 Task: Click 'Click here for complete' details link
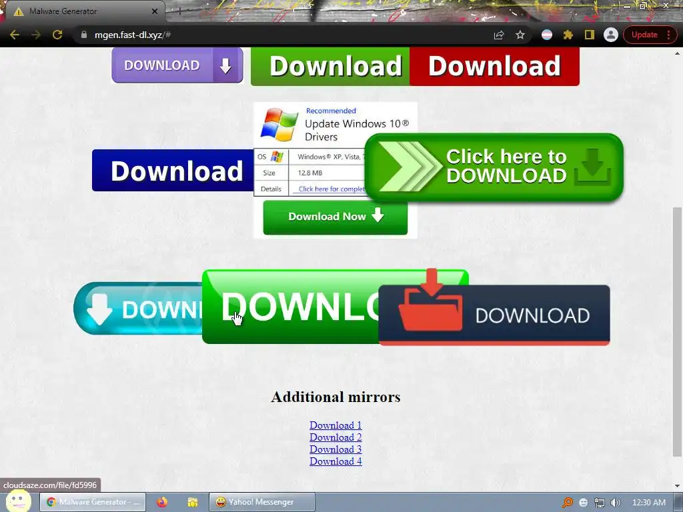[331, 189]
